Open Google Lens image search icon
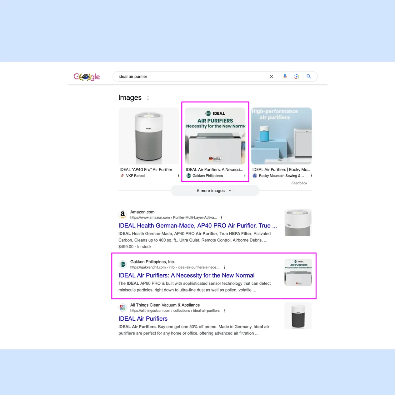The width and height of the screenshot is (395, 395). 297,77
